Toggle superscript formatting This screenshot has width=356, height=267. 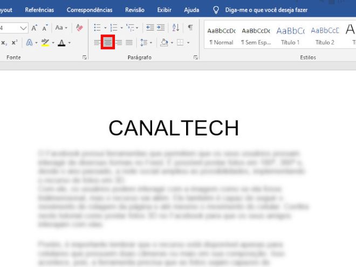pyautogui.click(x=15, y=43)
